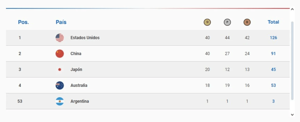
Task: Click the China flag icon
Action: point(60,54)
